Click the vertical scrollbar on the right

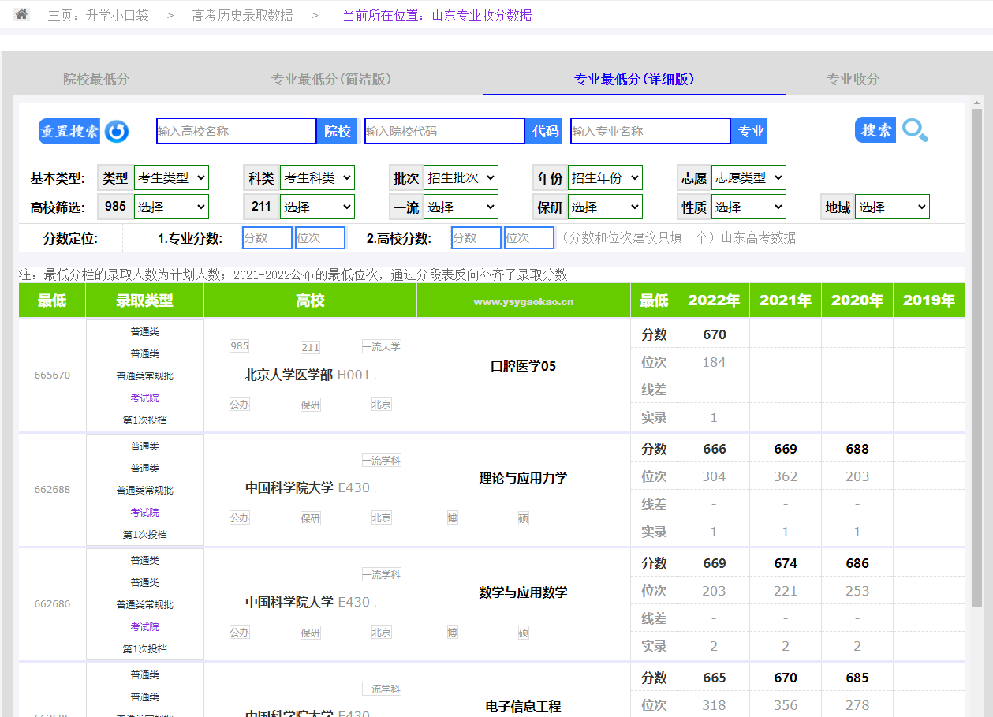point(976,355)
